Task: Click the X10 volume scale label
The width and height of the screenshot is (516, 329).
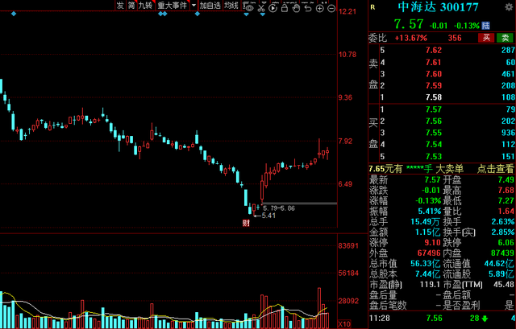Action: pyautogui.click(x=344, y=324)
